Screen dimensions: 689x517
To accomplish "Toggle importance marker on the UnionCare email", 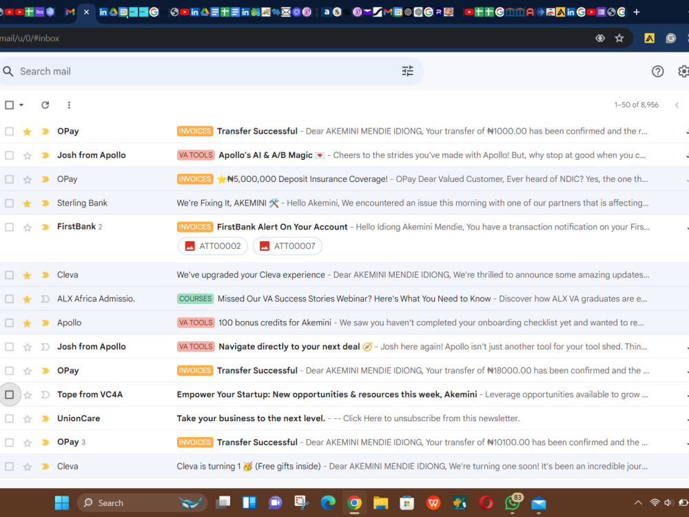I will click(x=45, y=418).
